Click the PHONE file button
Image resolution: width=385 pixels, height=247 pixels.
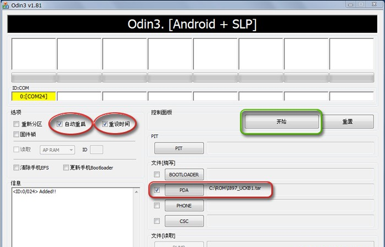(184, 205)
